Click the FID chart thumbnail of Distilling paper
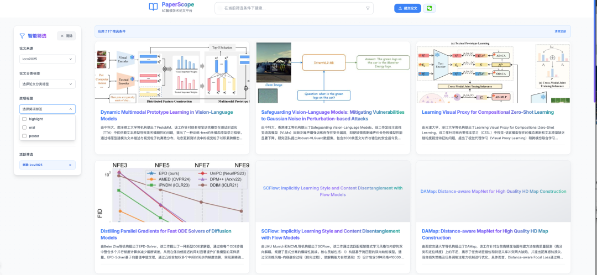This screenshot has width=597, height=275. tap(172, 192)
